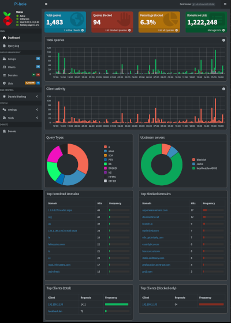Click arrow icon beside Manage lists

tap(223, 30)
